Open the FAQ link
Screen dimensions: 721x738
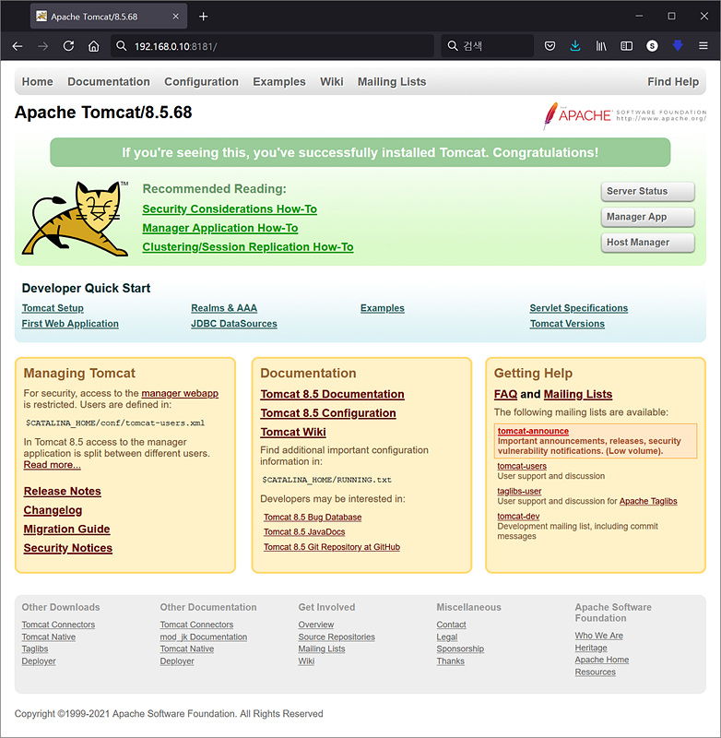tap(505, 395)
